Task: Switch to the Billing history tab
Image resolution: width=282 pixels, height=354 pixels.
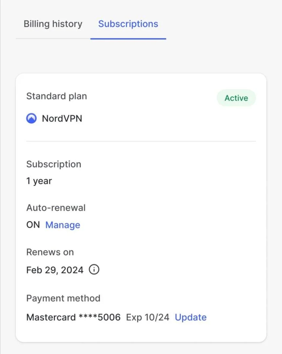Action: (53, 24)
